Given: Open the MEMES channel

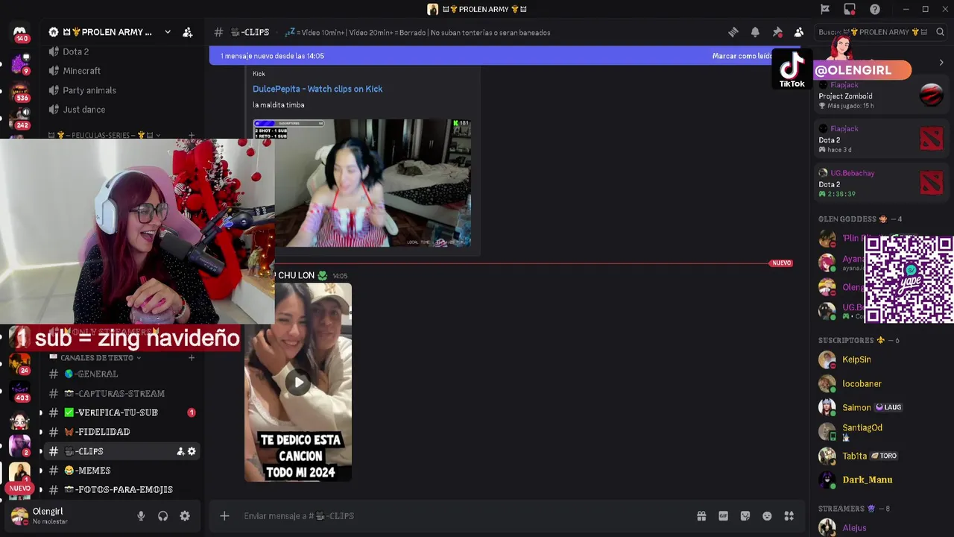Looking at the screenshot, I should [x=121, y=471].
